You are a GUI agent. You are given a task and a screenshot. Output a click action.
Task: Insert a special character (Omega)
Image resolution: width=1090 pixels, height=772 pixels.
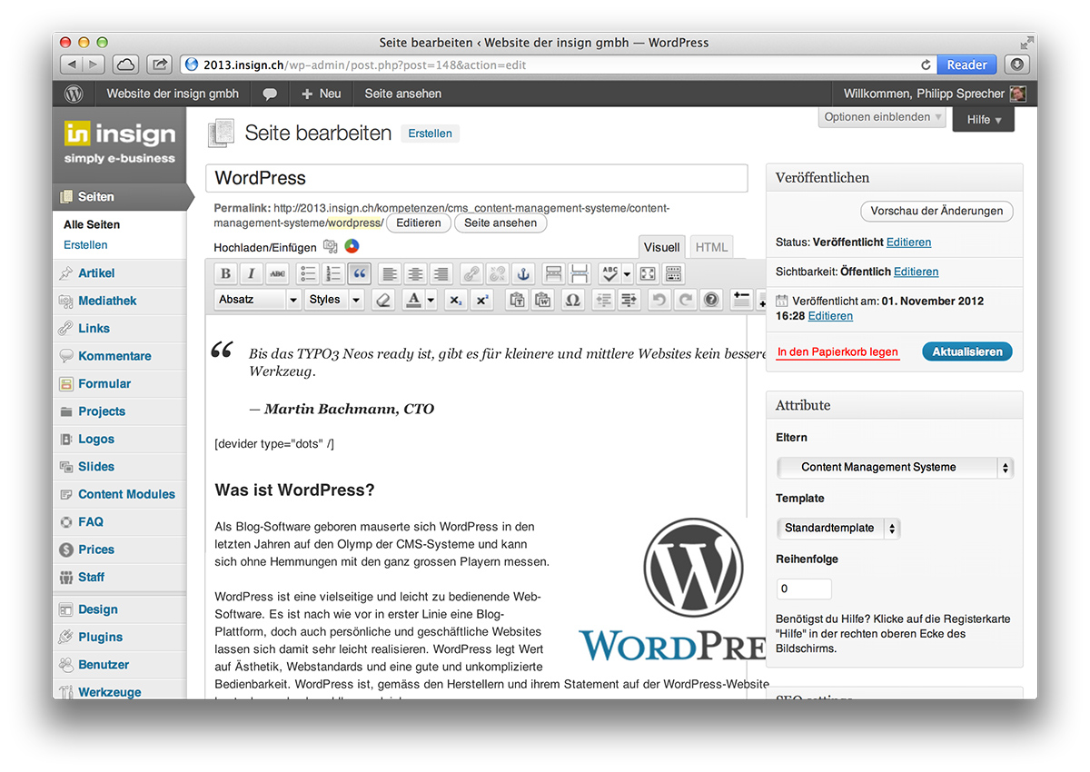pos(572,300)
